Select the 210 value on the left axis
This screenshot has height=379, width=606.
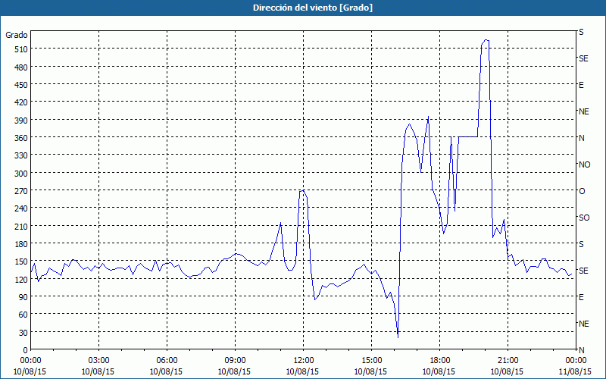click(x=21, y=226)
